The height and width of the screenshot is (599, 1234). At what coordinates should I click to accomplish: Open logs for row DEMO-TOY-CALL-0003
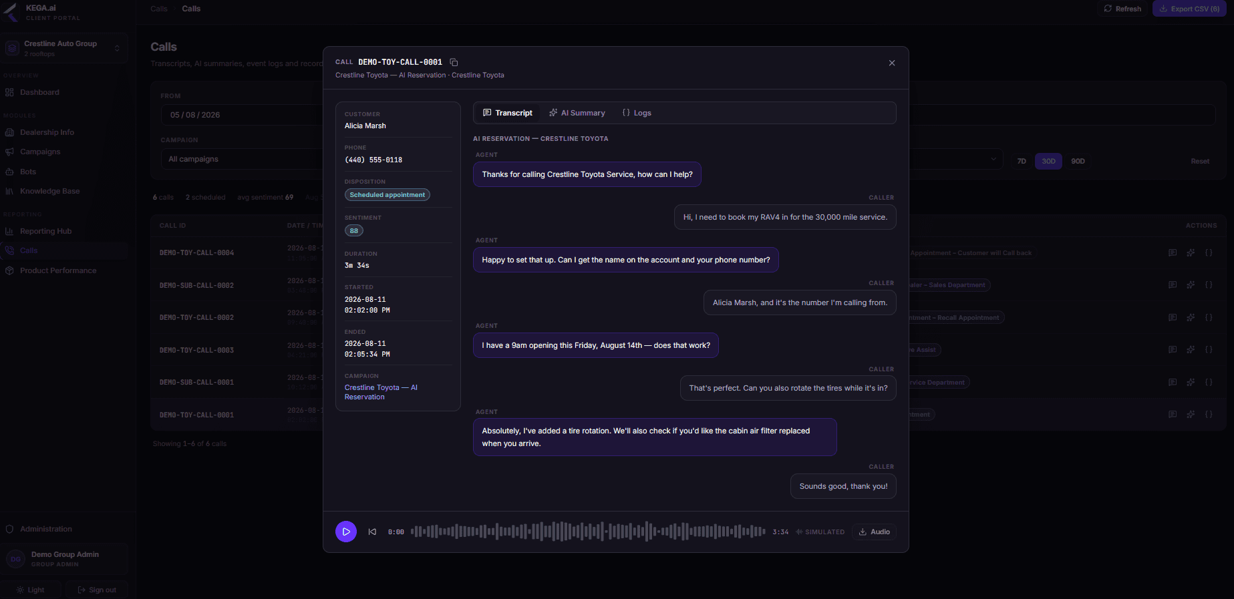coord(1209,350)
